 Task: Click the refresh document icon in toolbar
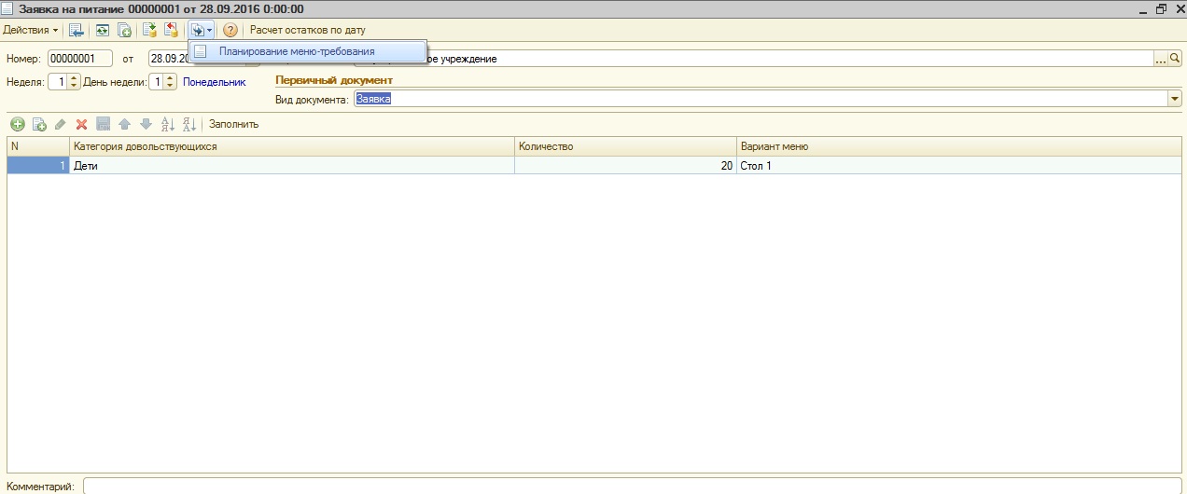(103, 31)
